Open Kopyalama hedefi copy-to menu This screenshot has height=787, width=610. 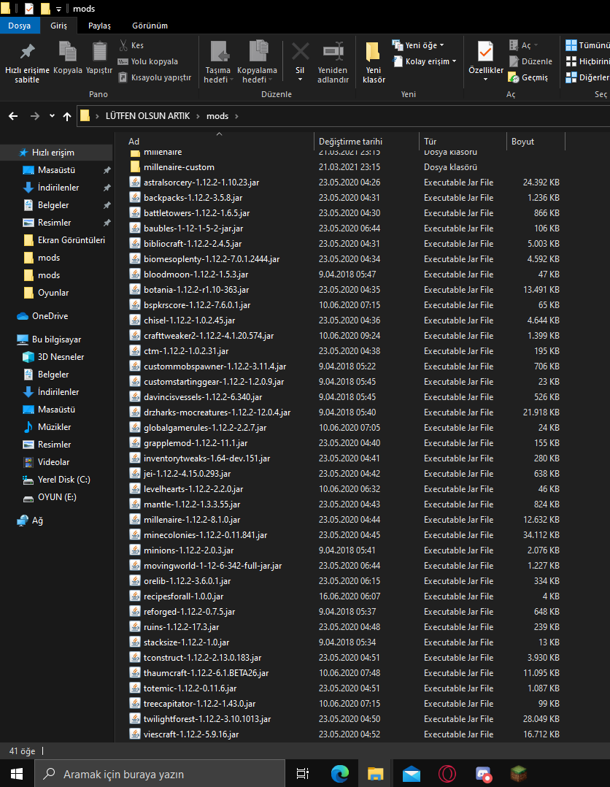[x=257, y=62]
